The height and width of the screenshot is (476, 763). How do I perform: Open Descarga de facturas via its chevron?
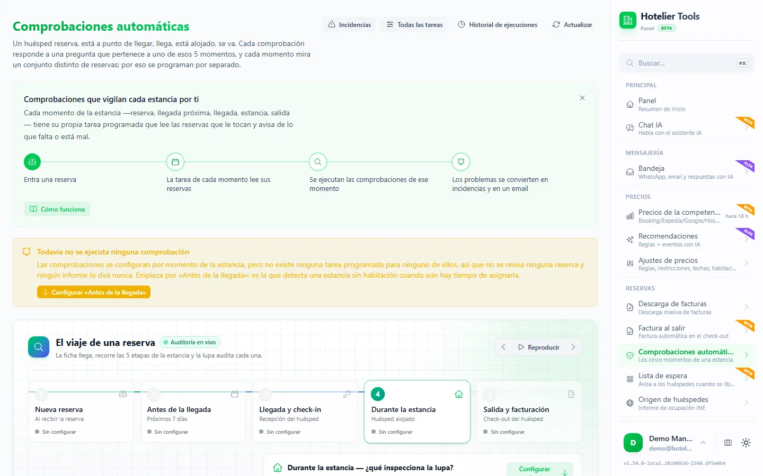pos(746,307)
